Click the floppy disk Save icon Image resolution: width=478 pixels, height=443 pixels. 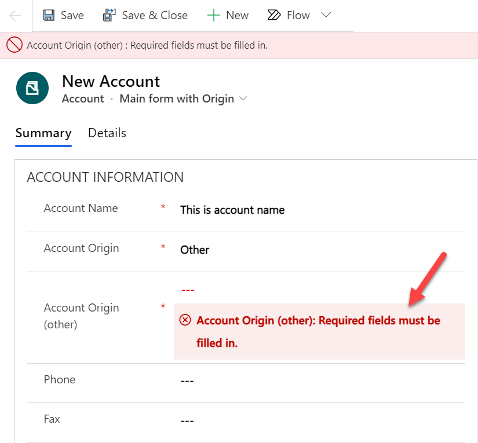pos(49,16)
